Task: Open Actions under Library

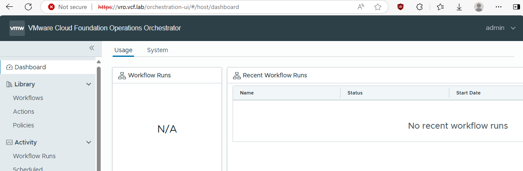Action: pyautogui.click(x=24, y=112)
